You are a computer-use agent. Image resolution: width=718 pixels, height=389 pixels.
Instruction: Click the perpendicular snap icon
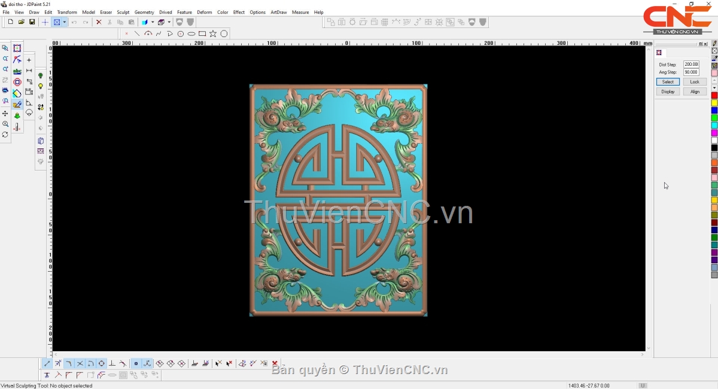[112, 363]
